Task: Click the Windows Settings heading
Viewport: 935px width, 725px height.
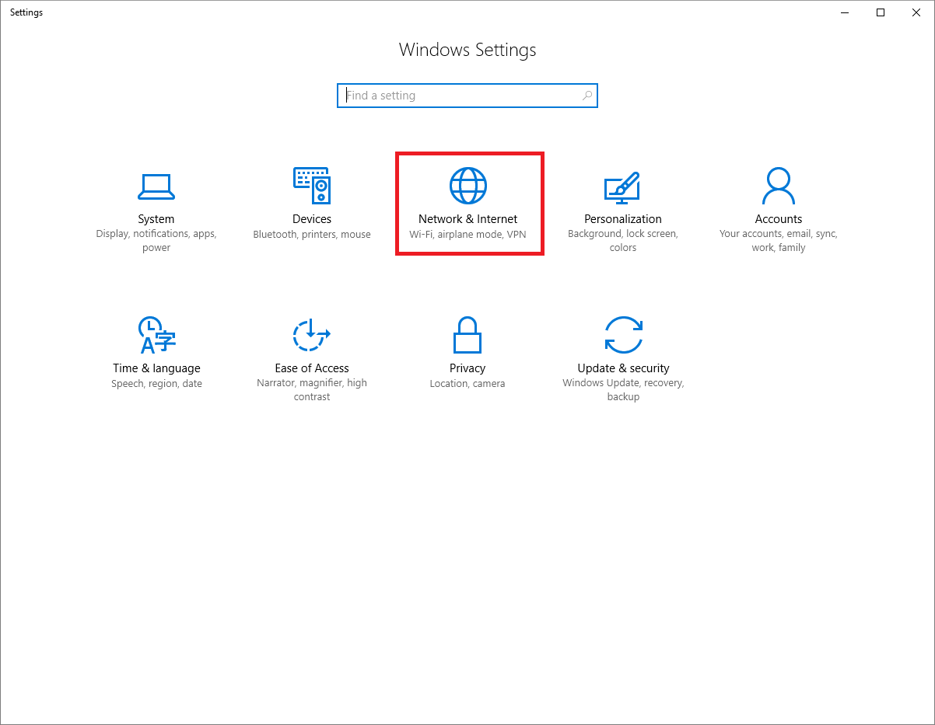Action: pyautogui.click(x=467, y=50)
